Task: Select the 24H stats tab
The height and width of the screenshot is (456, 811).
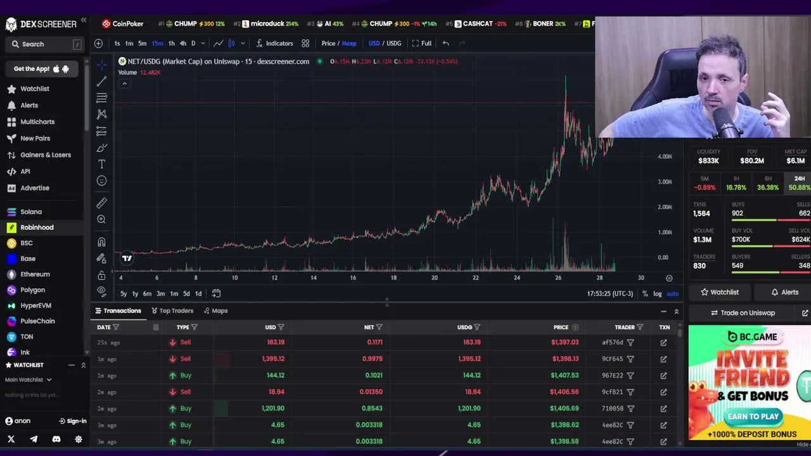Action: [799, 184]
